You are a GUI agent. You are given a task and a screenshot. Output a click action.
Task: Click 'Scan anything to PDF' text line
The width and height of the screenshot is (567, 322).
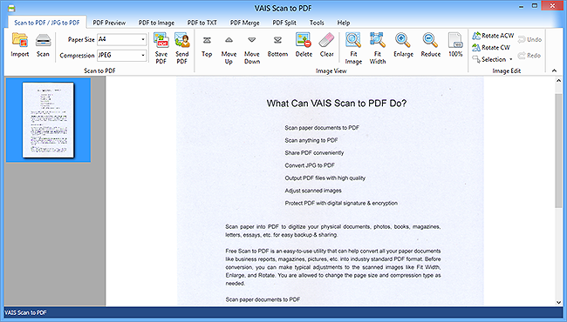tap(311, 140)
